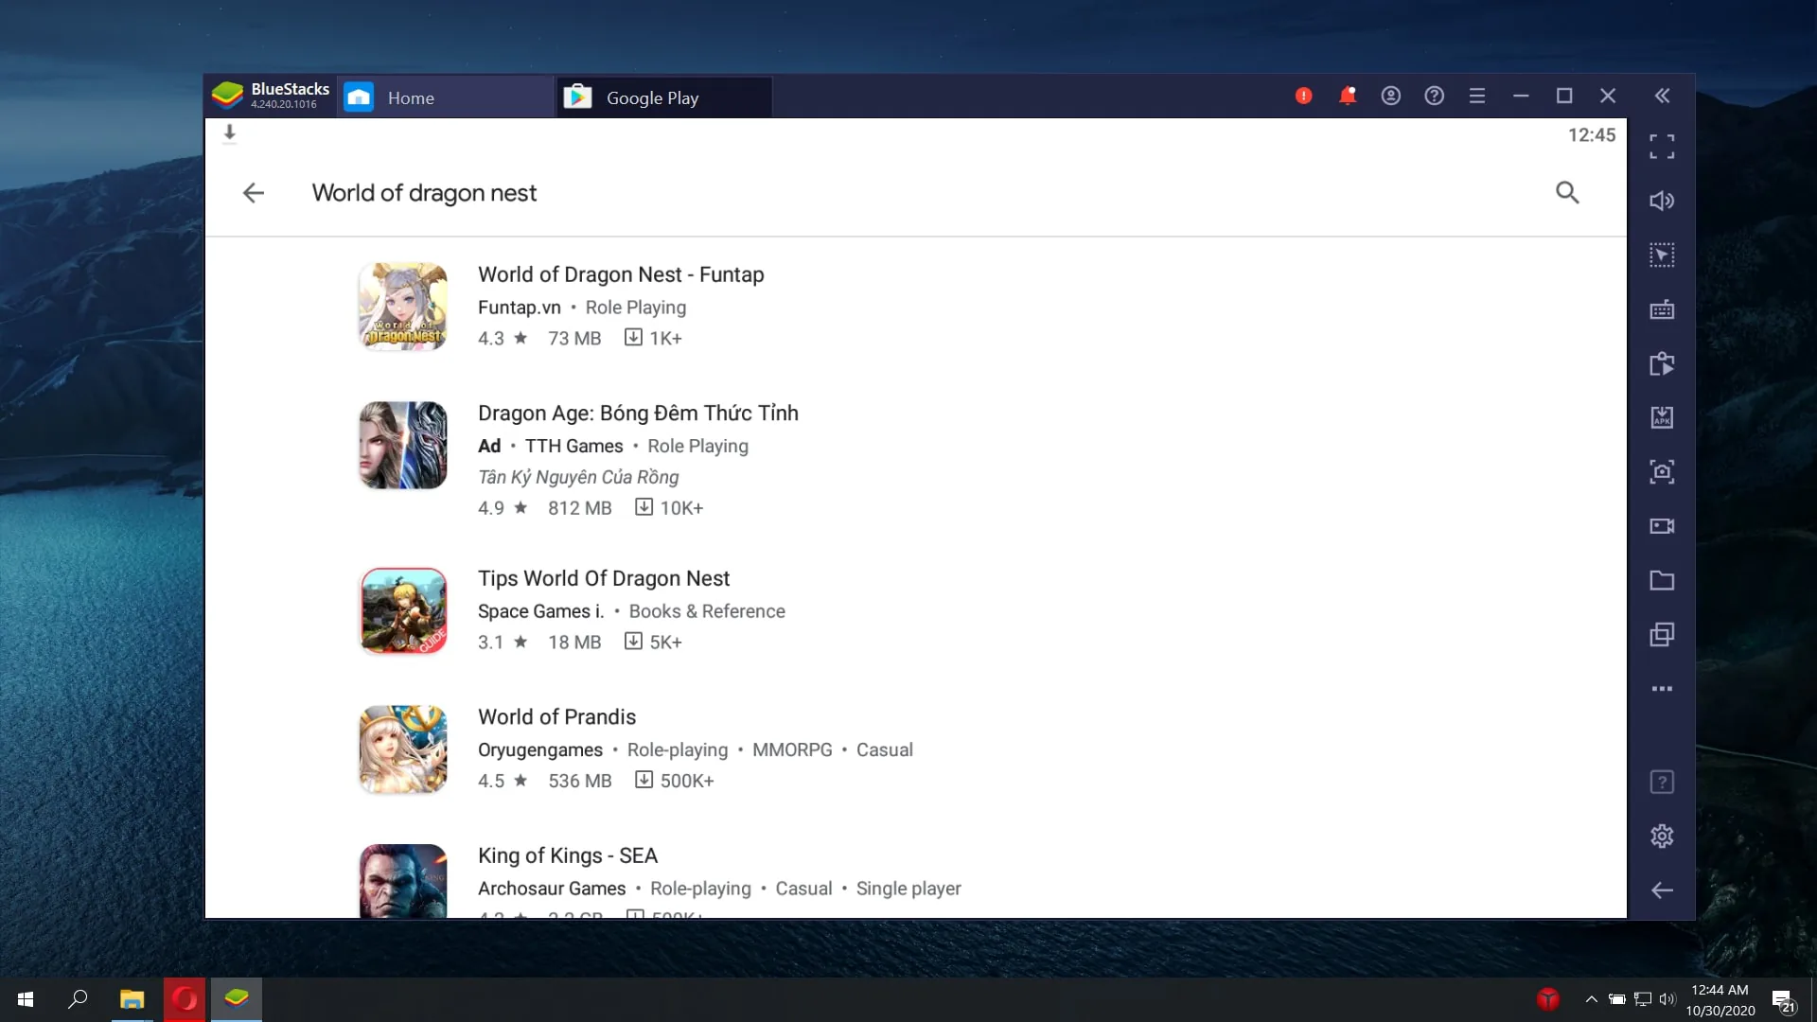Click BlueStacks icon in the taskbar
This screenshot has width=1817, height=1022.
click(x=237, y=999)
